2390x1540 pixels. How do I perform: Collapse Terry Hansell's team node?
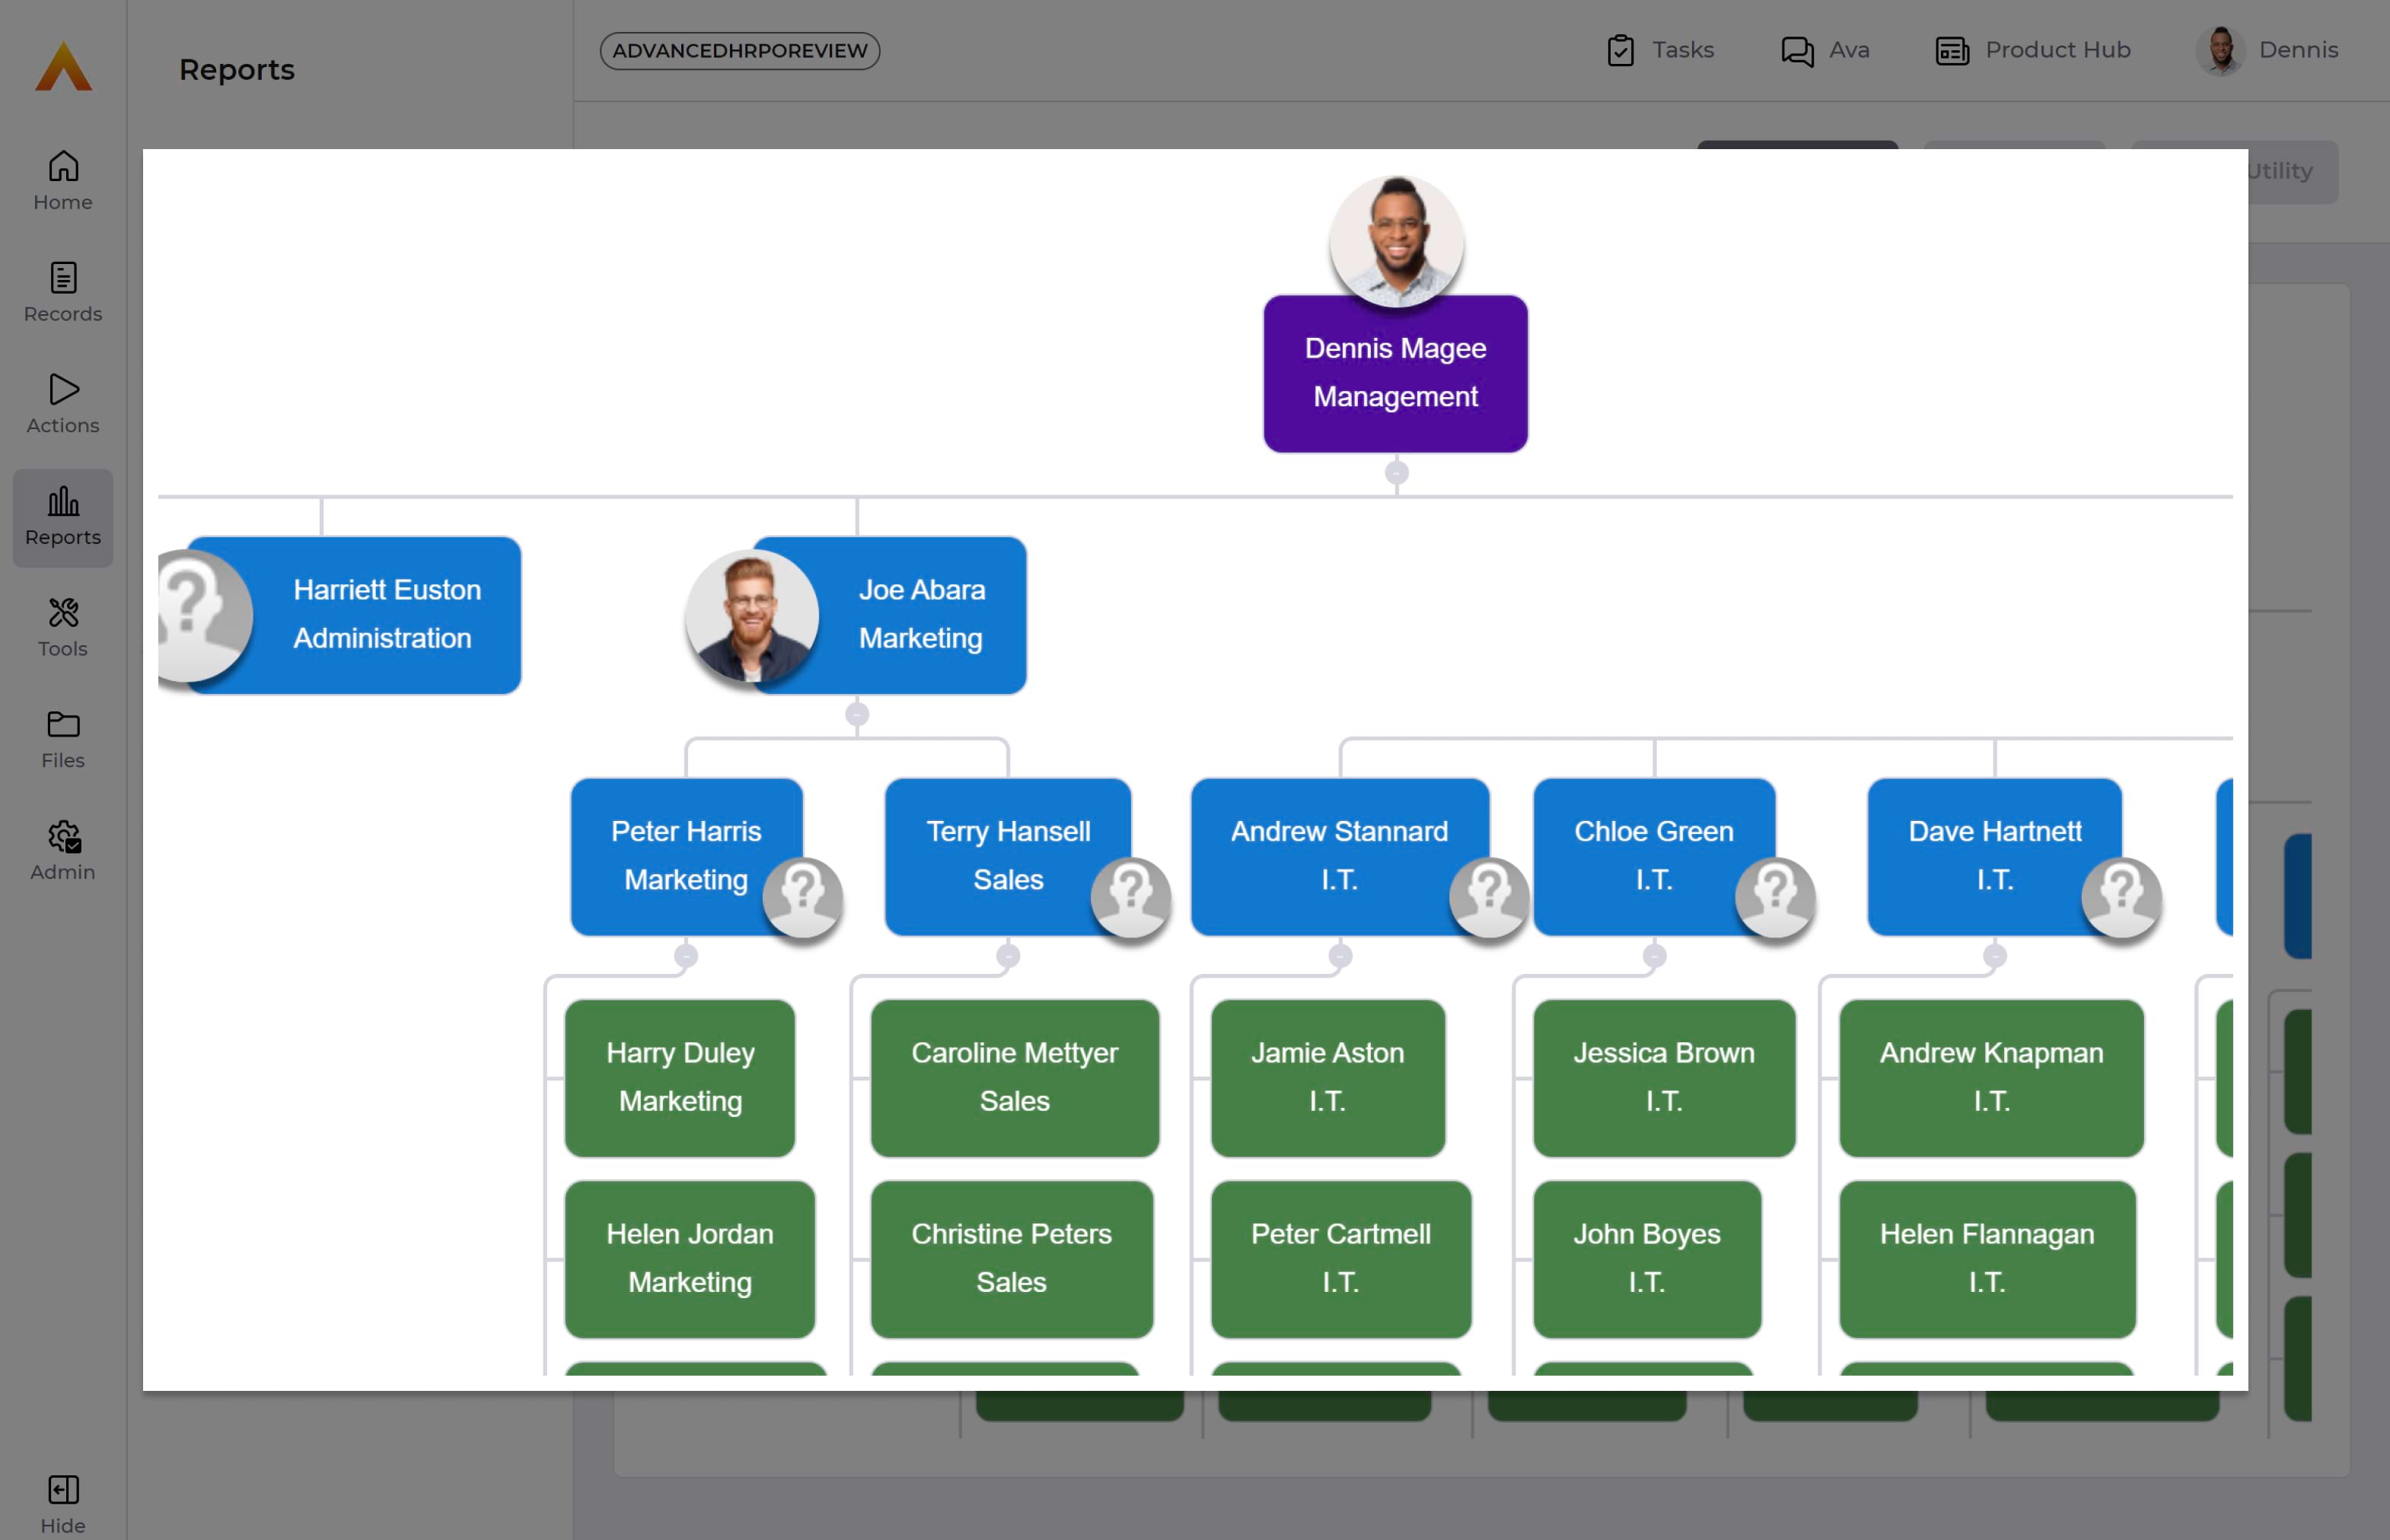pyautogui.click(x=1009, y=956)
